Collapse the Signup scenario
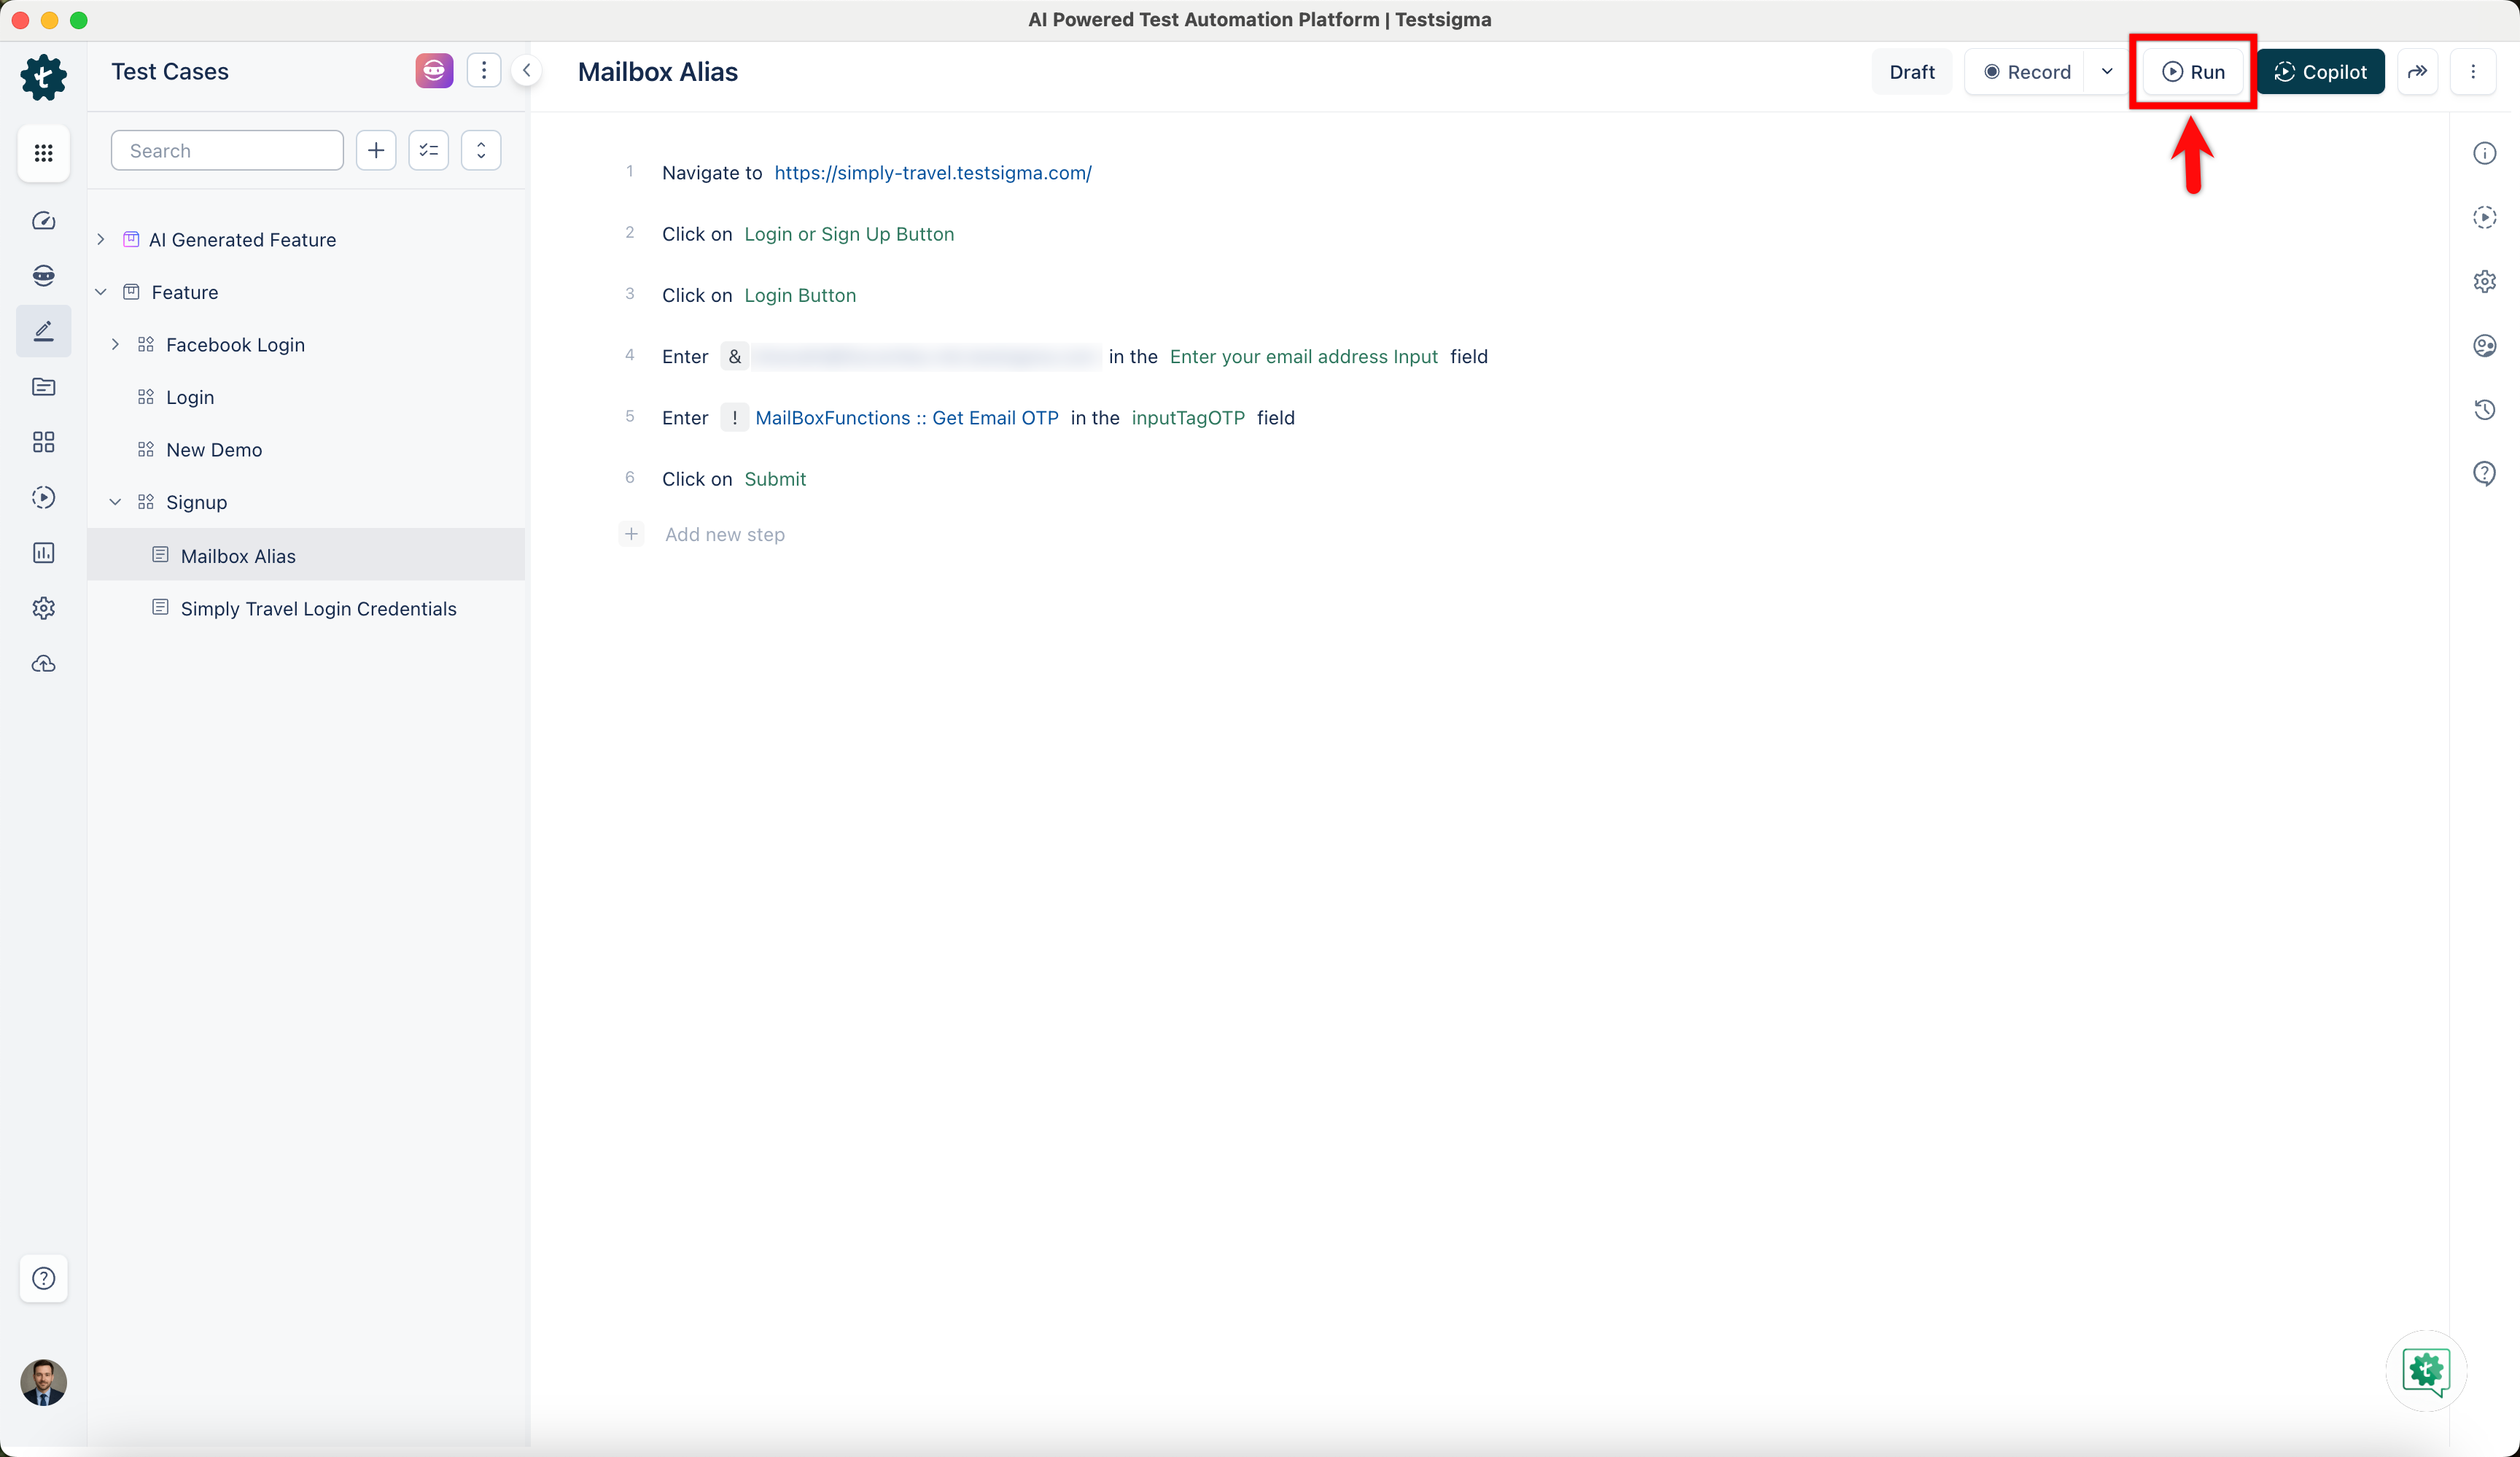This screenshot has width=2520, height=1457. (x=115, y=502)
